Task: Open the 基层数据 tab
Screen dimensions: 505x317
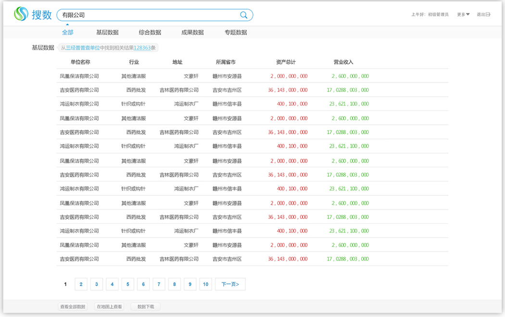Action: pos(107,32)
